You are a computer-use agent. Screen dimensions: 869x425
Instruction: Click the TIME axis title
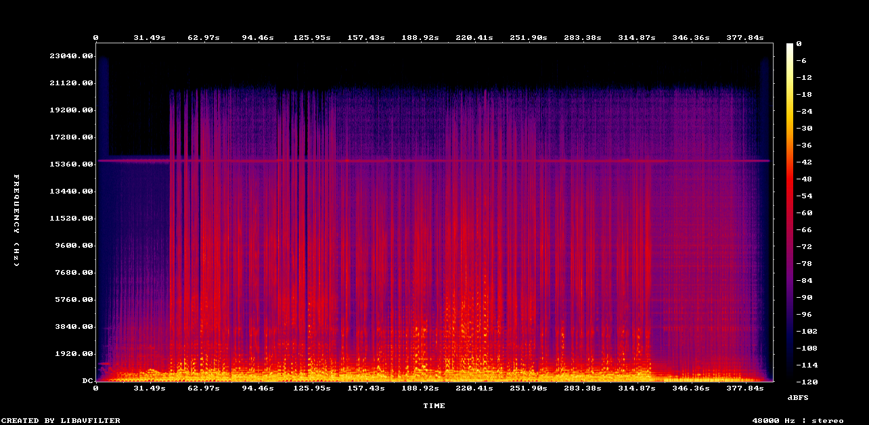pos(434,406)
